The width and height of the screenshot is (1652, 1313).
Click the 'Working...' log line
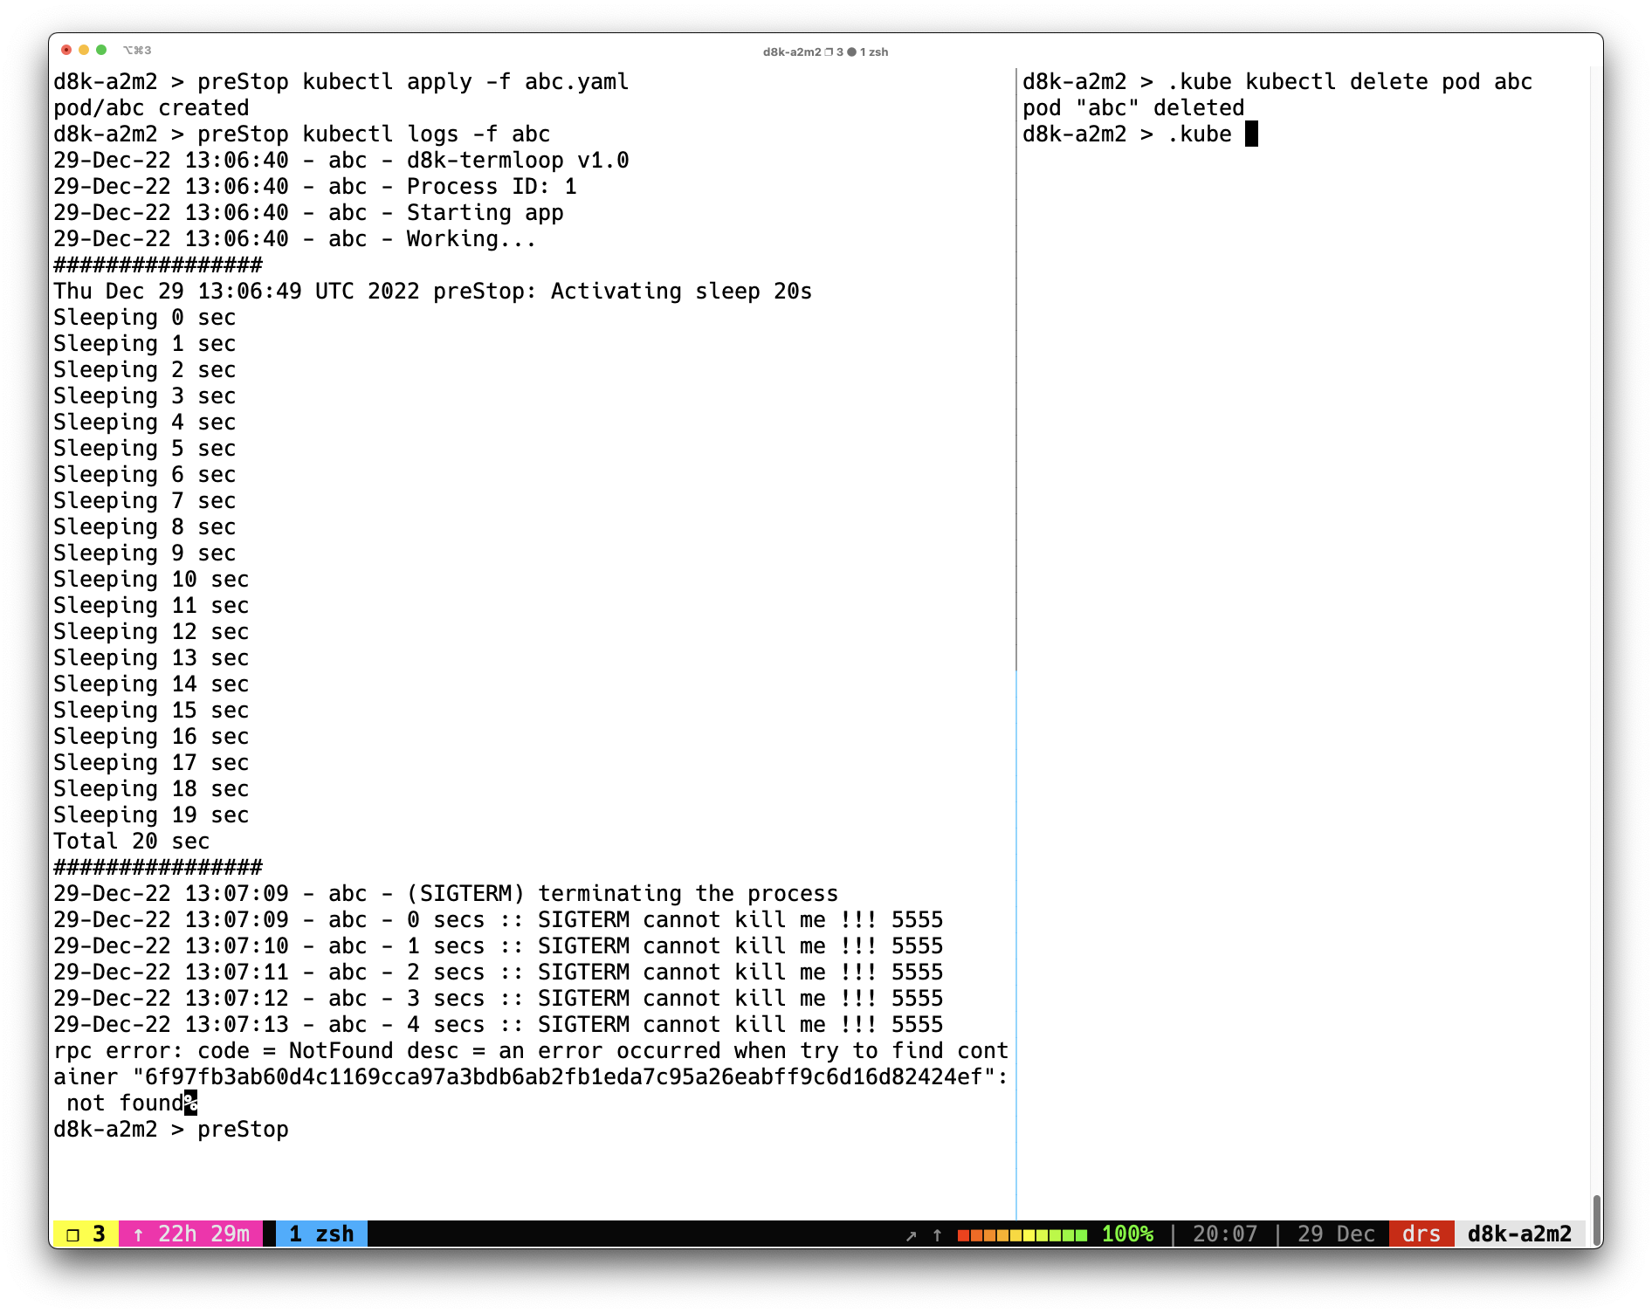pos(295,238)
